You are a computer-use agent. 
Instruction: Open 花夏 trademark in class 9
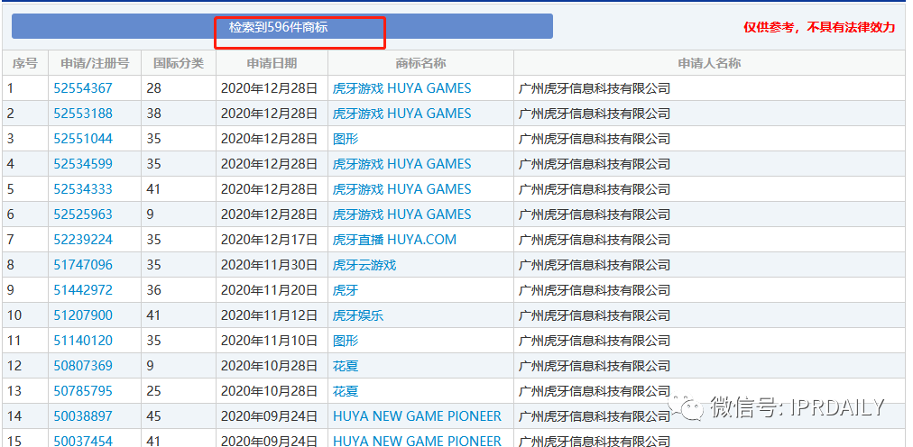click(346, 366)
